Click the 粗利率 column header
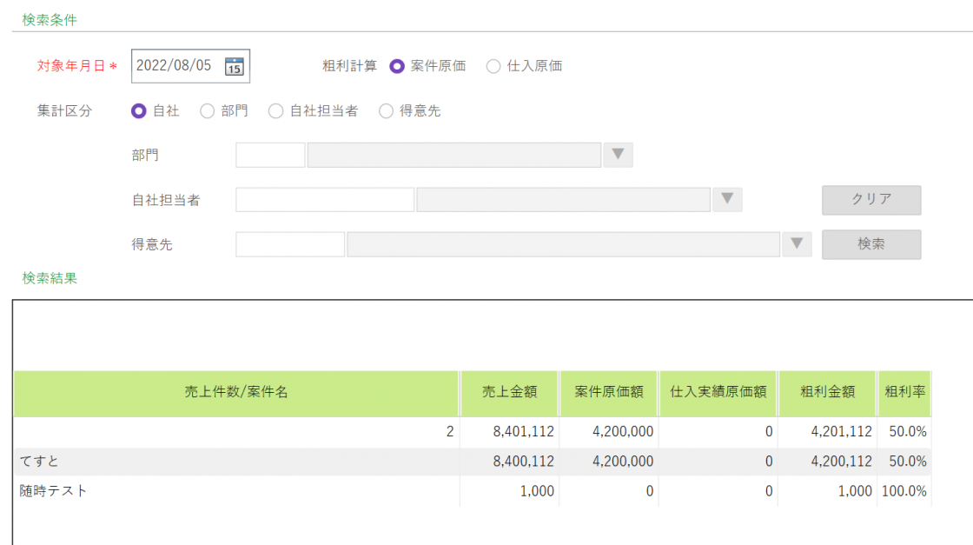The width and height of the screenshot is (973, 545). pos(904,392)
